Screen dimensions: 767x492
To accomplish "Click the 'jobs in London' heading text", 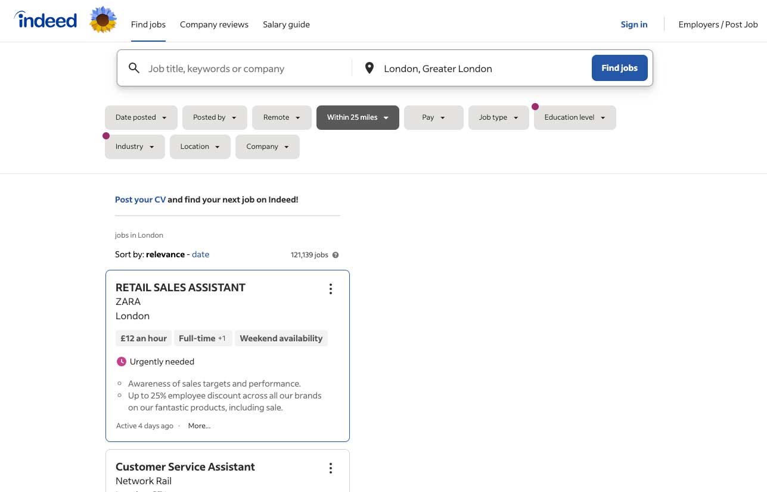I will point(139,235).
